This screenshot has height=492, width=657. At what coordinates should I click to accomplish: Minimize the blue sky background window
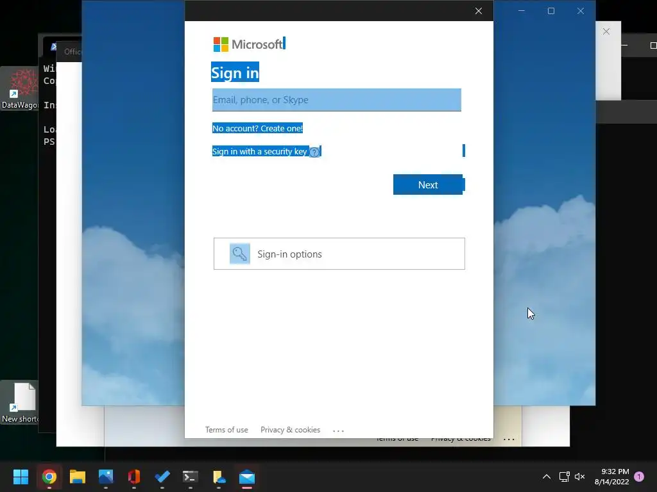(521, 11)
